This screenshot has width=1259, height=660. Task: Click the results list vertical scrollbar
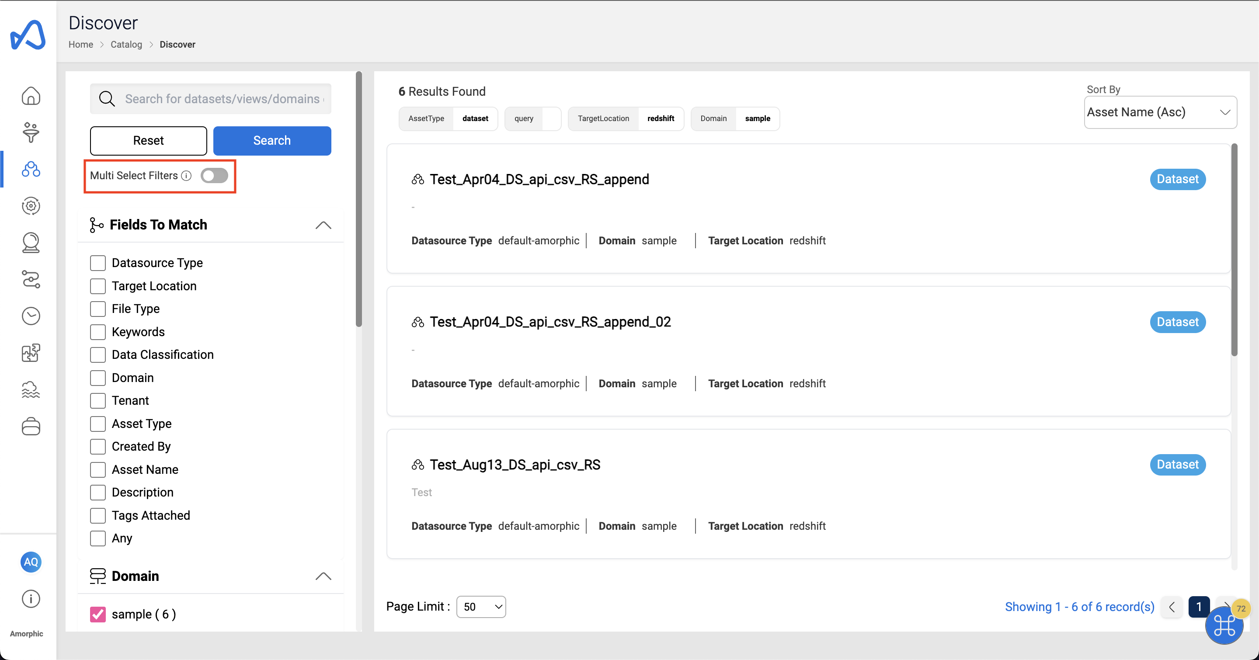click(x=1234, y=250)
